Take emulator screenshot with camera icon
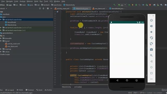The image size is (167, 94). click(151, 50)
